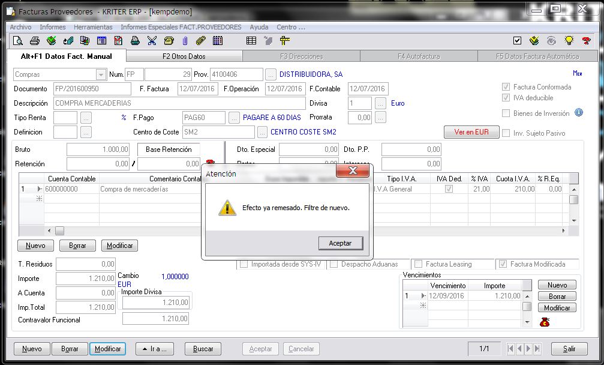Check Importada desde SYS-IV checkbox
Screen dimensions: 604x365
[x=244, y=264]
